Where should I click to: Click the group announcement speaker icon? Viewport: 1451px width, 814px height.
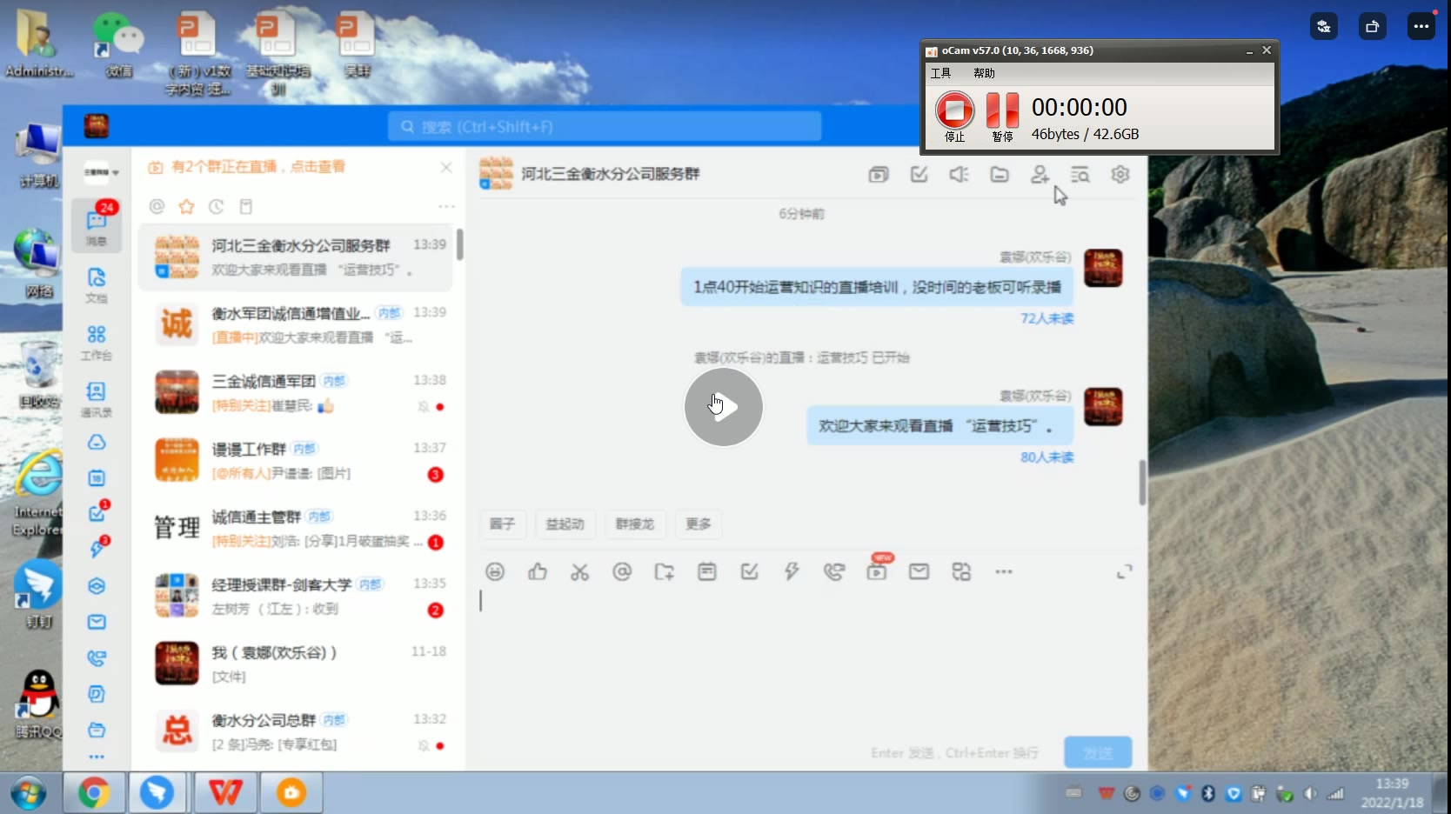click(959, 175)
